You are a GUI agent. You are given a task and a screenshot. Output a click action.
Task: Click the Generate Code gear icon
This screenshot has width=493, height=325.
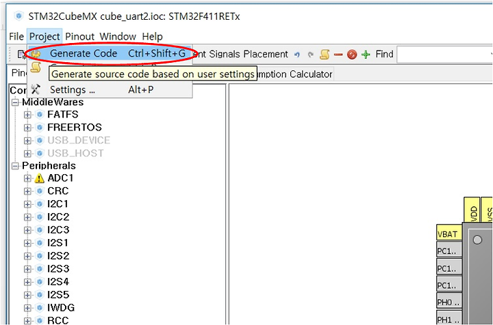[x=36, y=53]
